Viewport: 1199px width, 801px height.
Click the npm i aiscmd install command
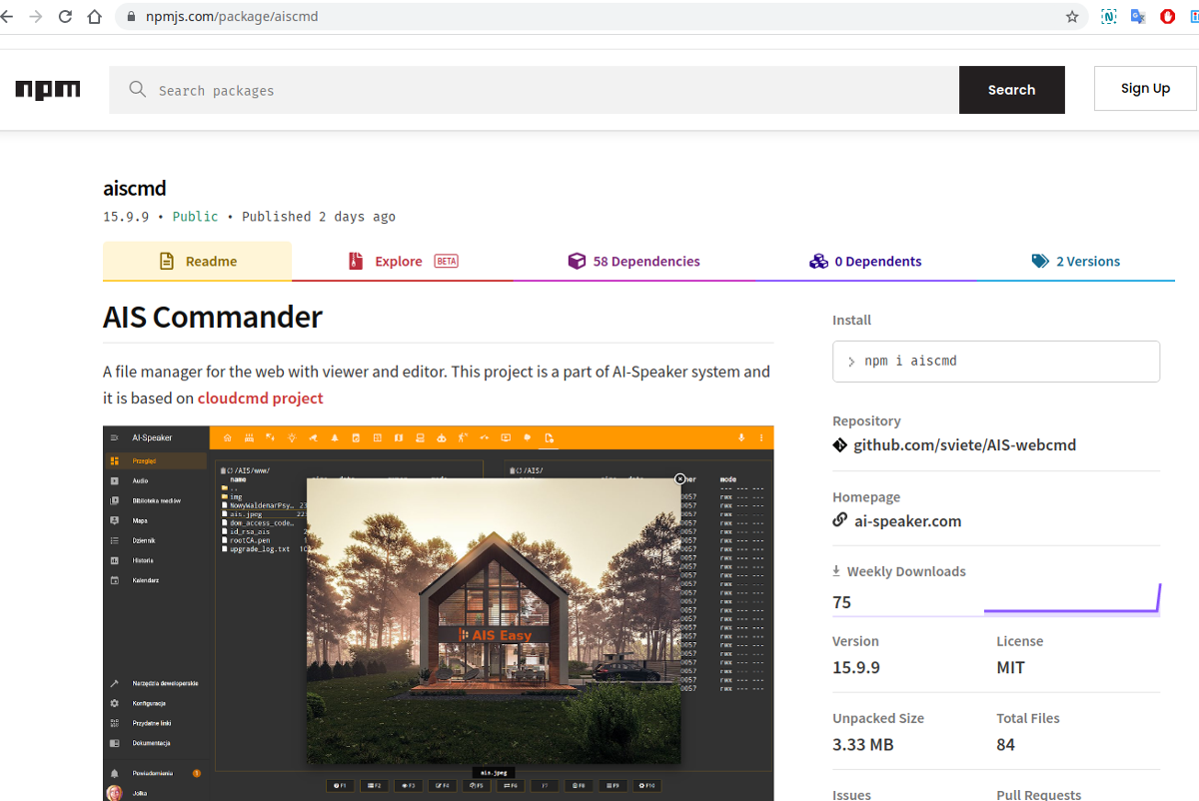996,362
